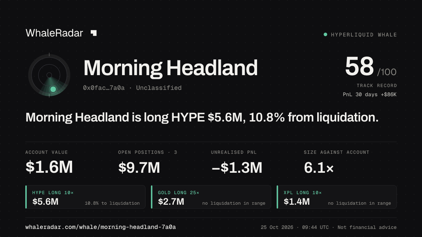The width and height of the screenshot is (422, 237).
Task: Click the headline about long HYPE $5.6M
Action: pos(202,118)
